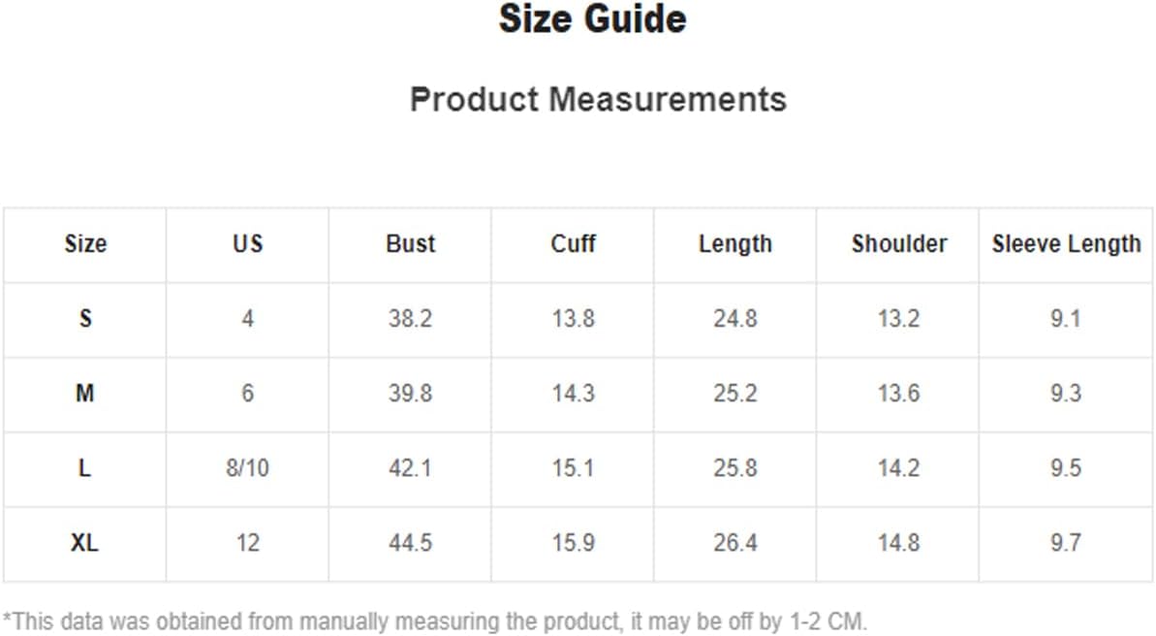Click the Size column header
Screen dimensions: 1156x636
click(x=85, y=243)
